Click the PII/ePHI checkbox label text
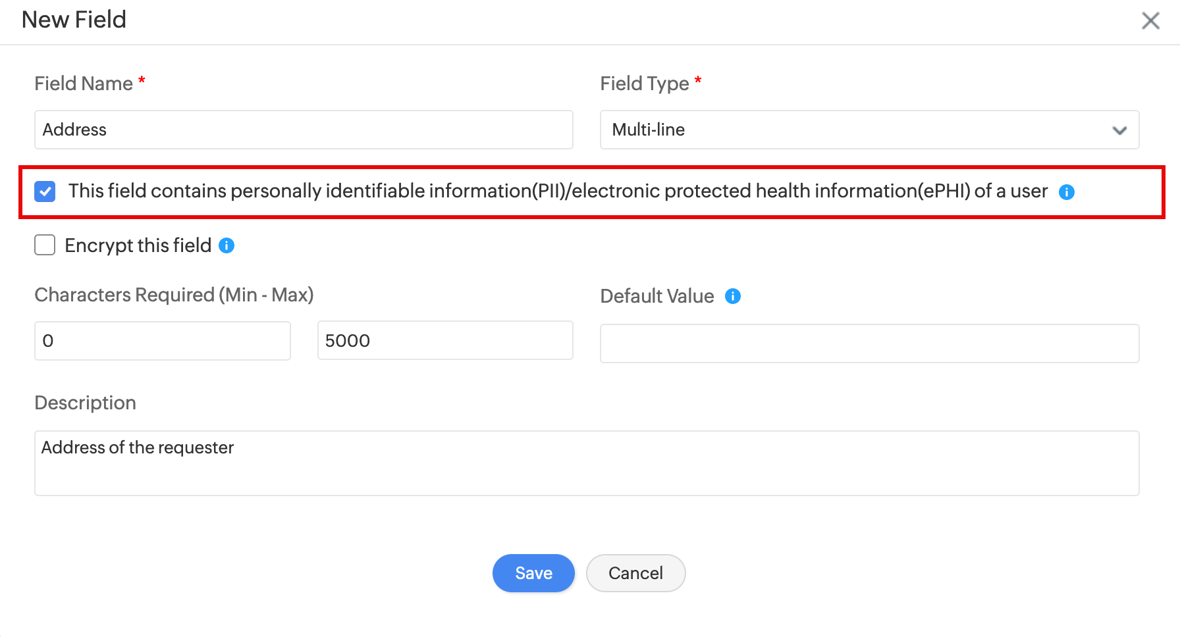The width and height of the screenshot is (1180, 637). click(x=557, y=191)
